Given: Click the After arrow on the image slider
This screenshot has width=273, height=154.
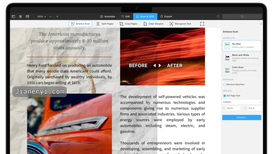Looking at the screenshot, I should 160,65.
